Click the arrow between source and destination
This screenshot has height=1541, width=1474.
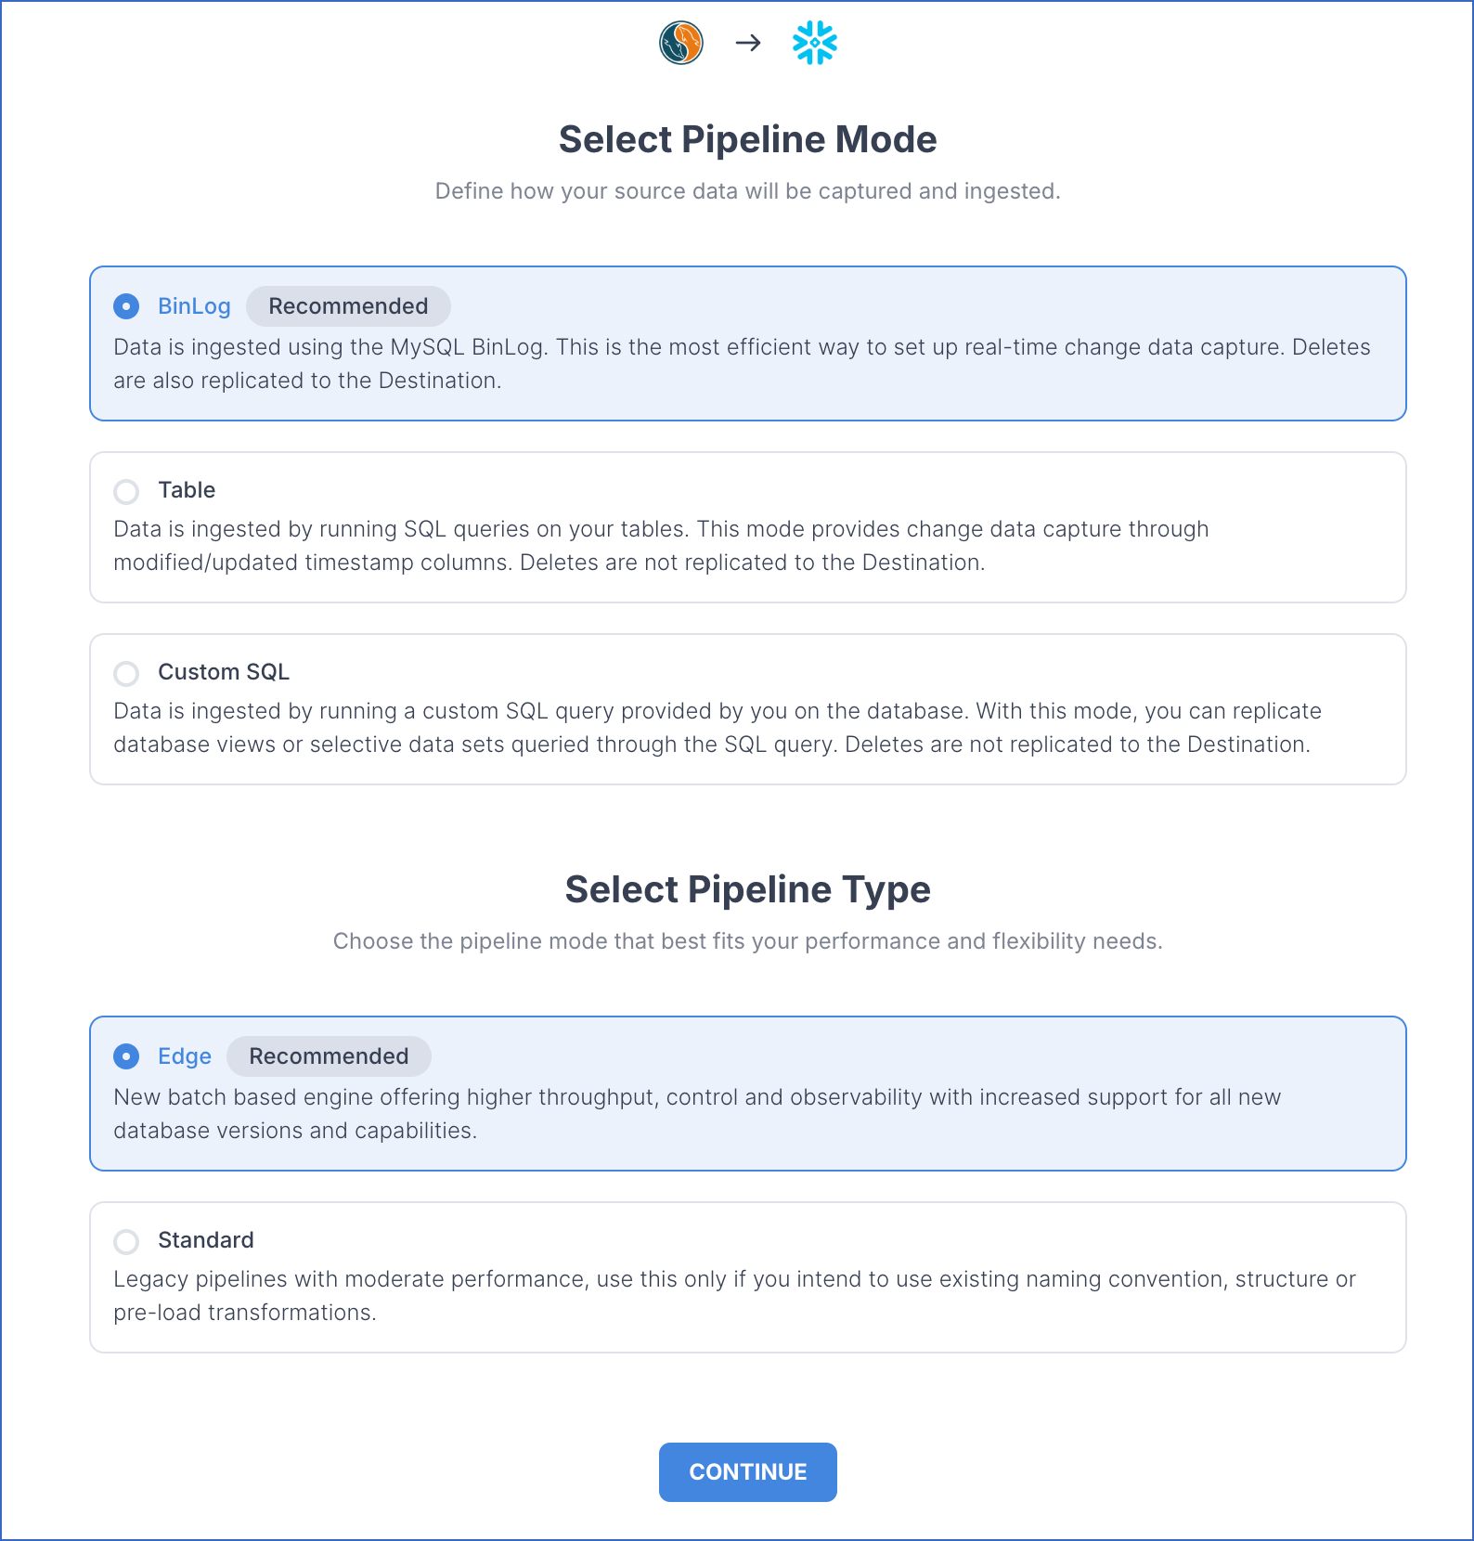(x=748, y=44)
